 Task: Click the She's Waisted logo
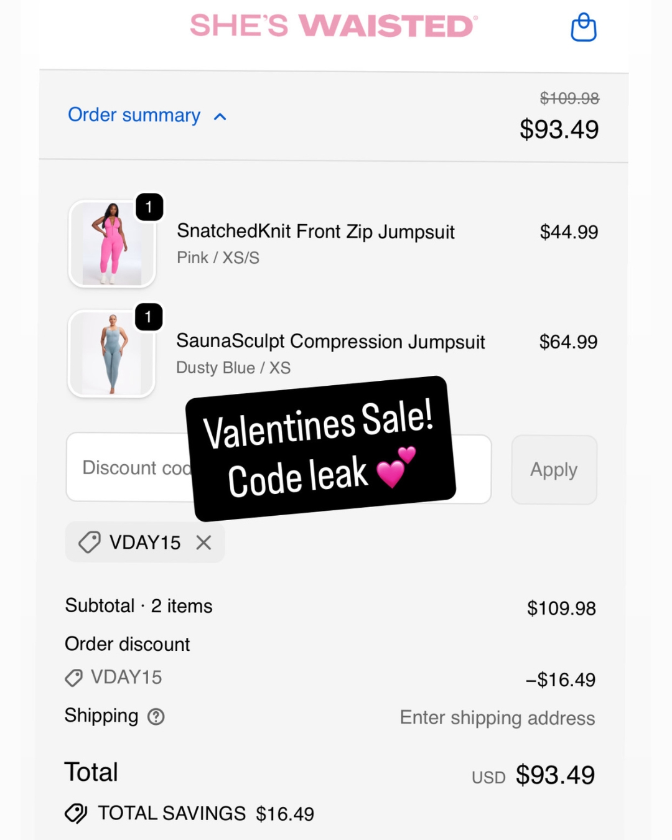point(334,26)
